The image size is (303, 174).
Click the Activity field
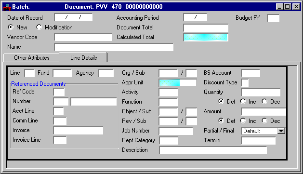coord(168,93)
